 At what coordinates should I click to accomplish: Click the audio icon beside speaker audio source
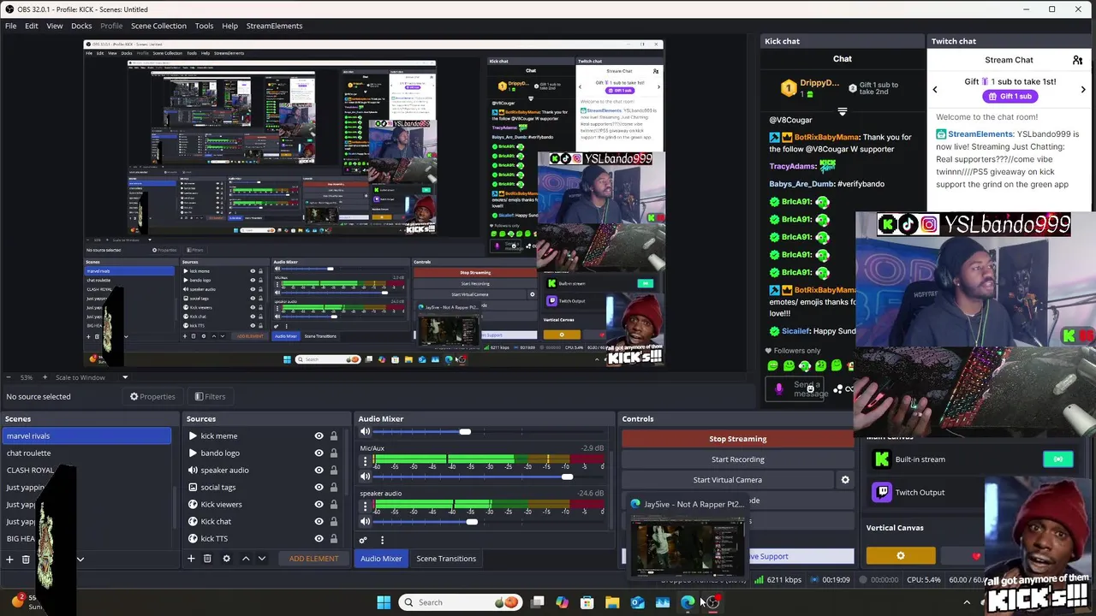coord(193,470)
